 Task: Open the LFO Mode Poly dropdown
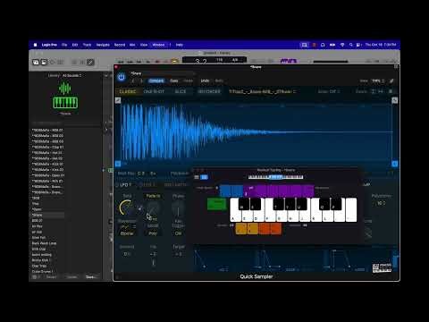153,233
